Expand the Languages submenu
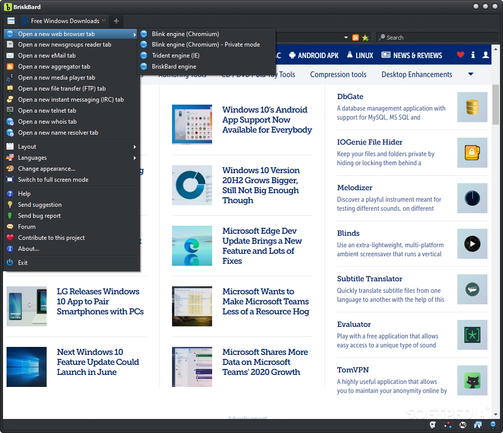Viewport: 503px width, 433px height. (x=72, y=158)
